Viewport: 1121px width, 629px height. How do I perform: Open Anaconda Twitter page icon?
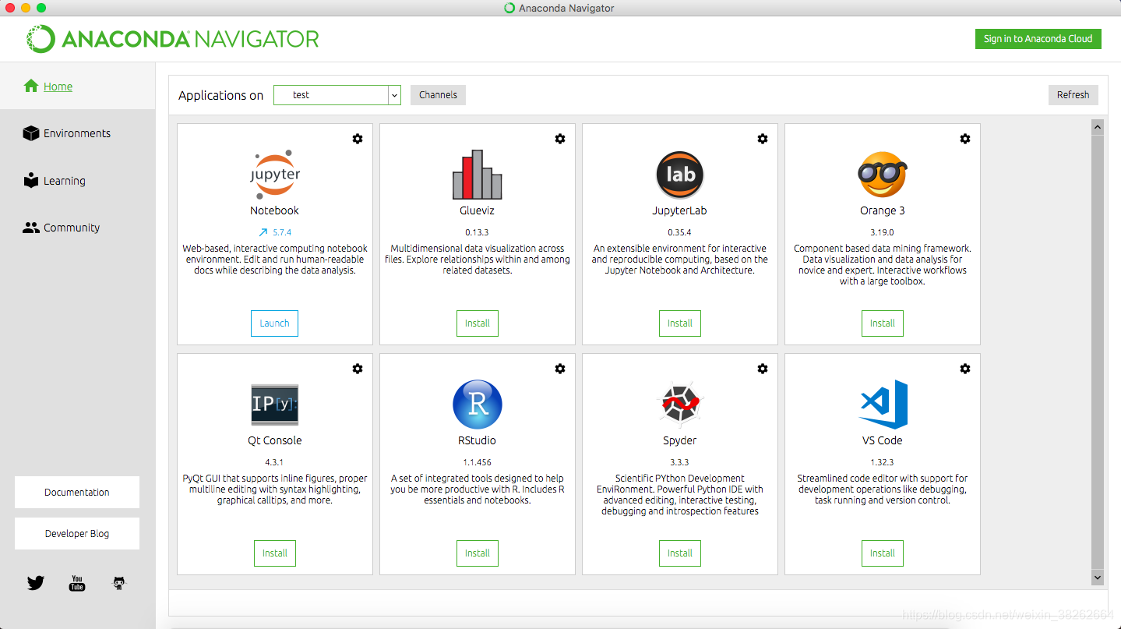[x=36, y=583]
